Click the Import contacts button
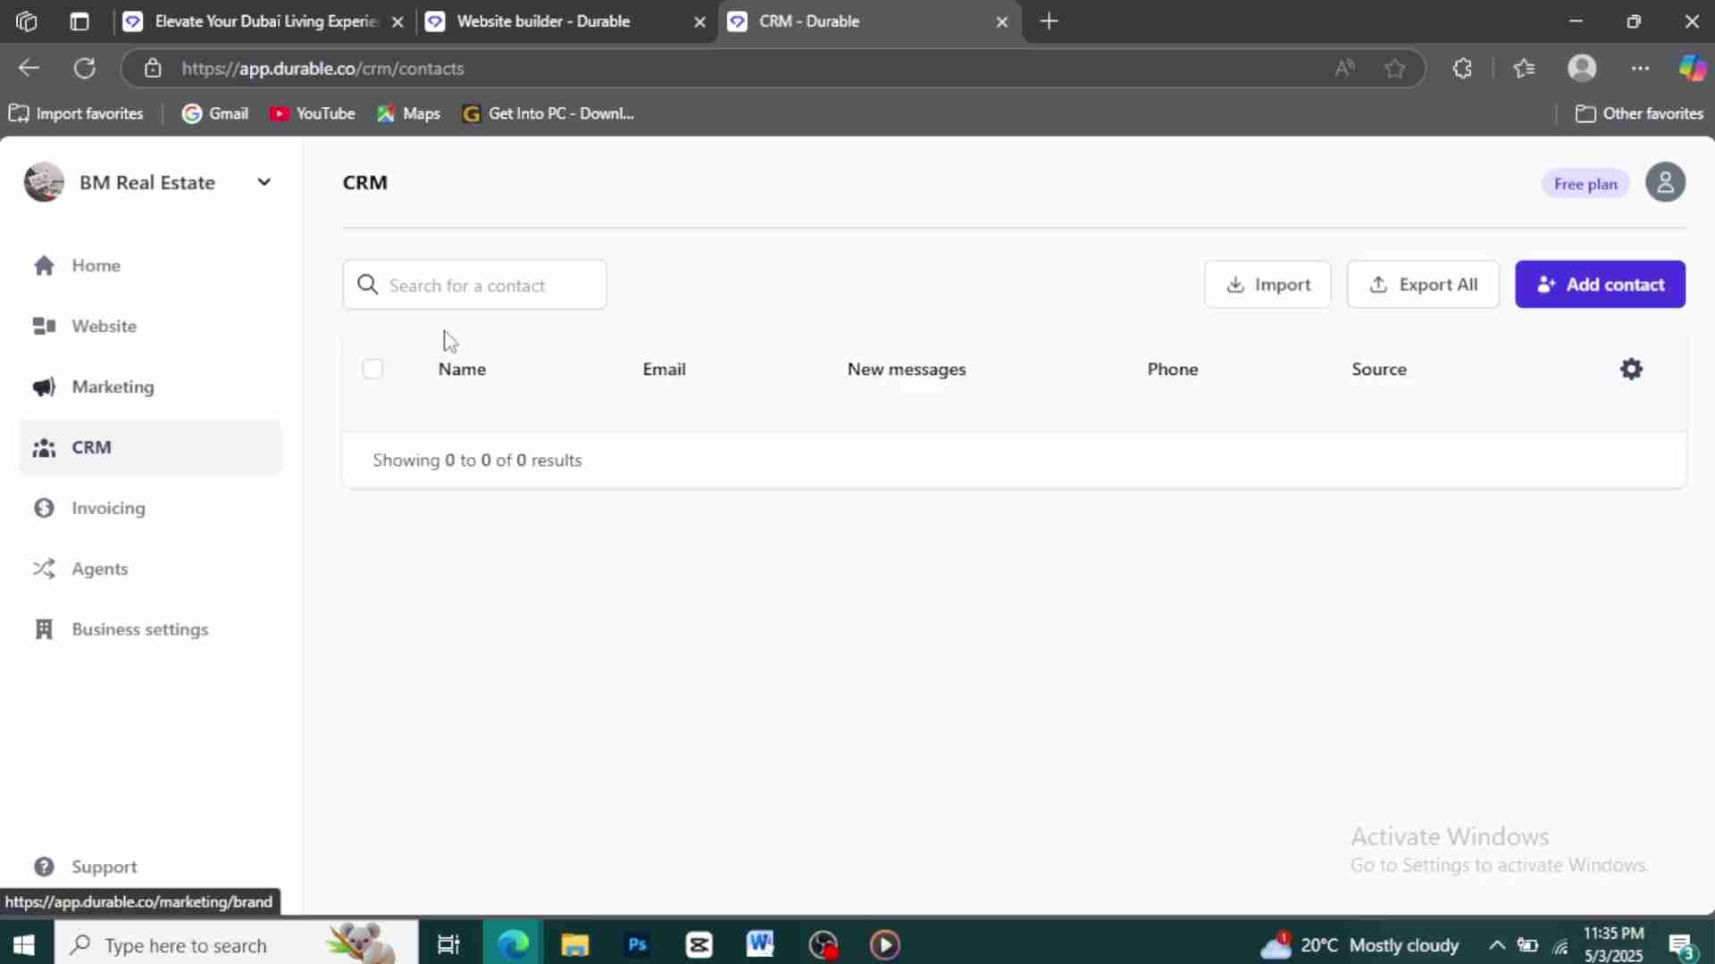 (1267, 285)
